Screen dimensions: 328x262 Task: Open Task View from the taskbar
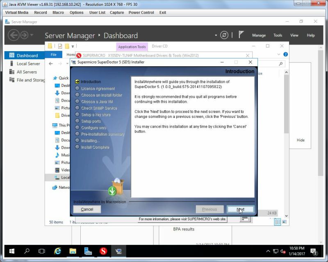point(42,251)
